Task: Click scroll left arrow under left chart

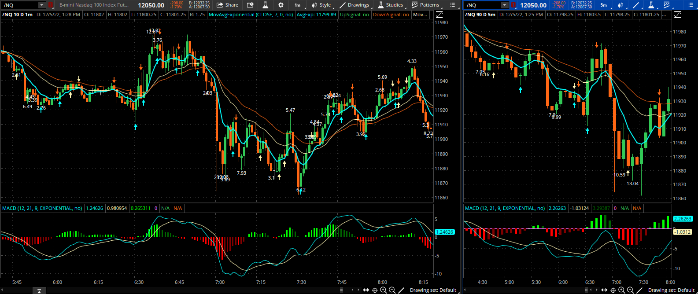Action: (352, 290)
